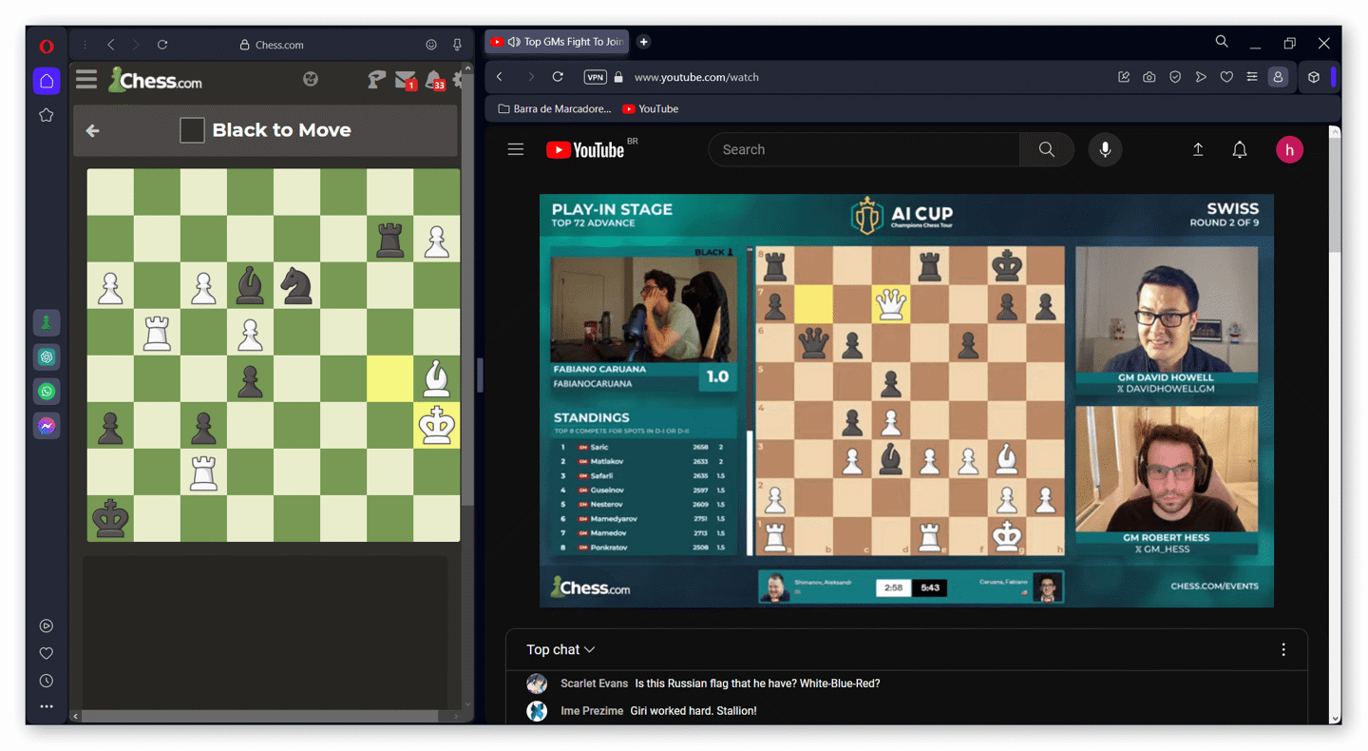The image size is (1368, 751).
Task: Open Messenger from the Opera sidebar
Action: click(x=47, y=426)
